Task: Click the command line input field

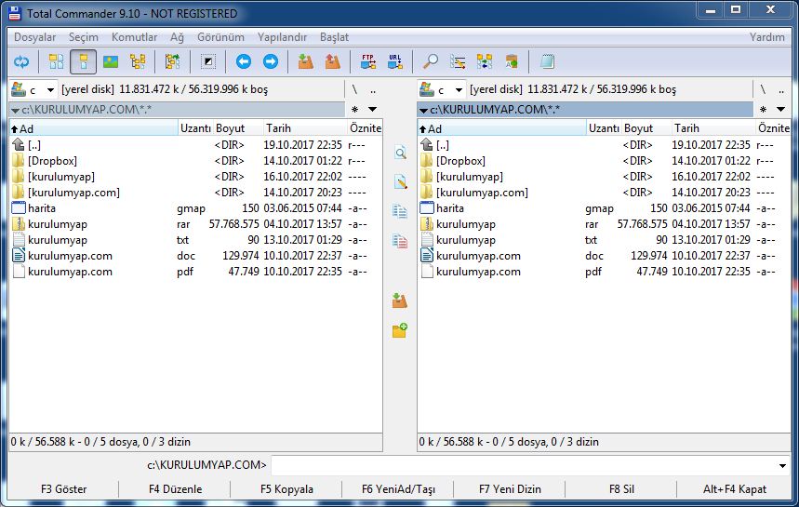Action: (524, 465)
